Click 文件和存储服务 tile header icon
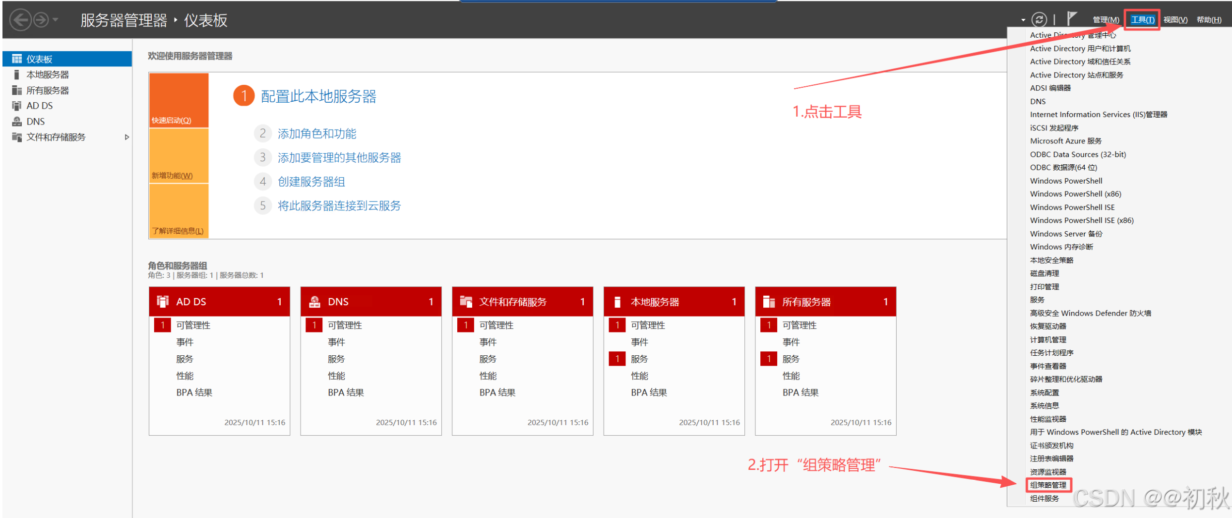The height and width of the screenshot is (518, 1232). [466, 301]
